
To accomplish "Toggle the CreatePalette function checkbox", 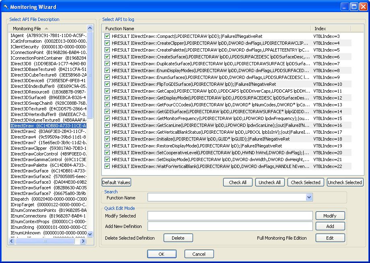I will pos(107,50).
